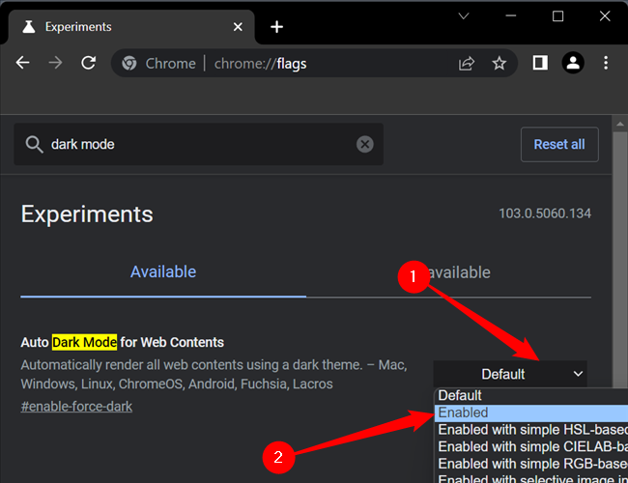Image resolution: width=628 pixels, height=483 pixels.
Task: Bookmark this page with star icon
Action: pyautogui.click(x=499, y=63)
